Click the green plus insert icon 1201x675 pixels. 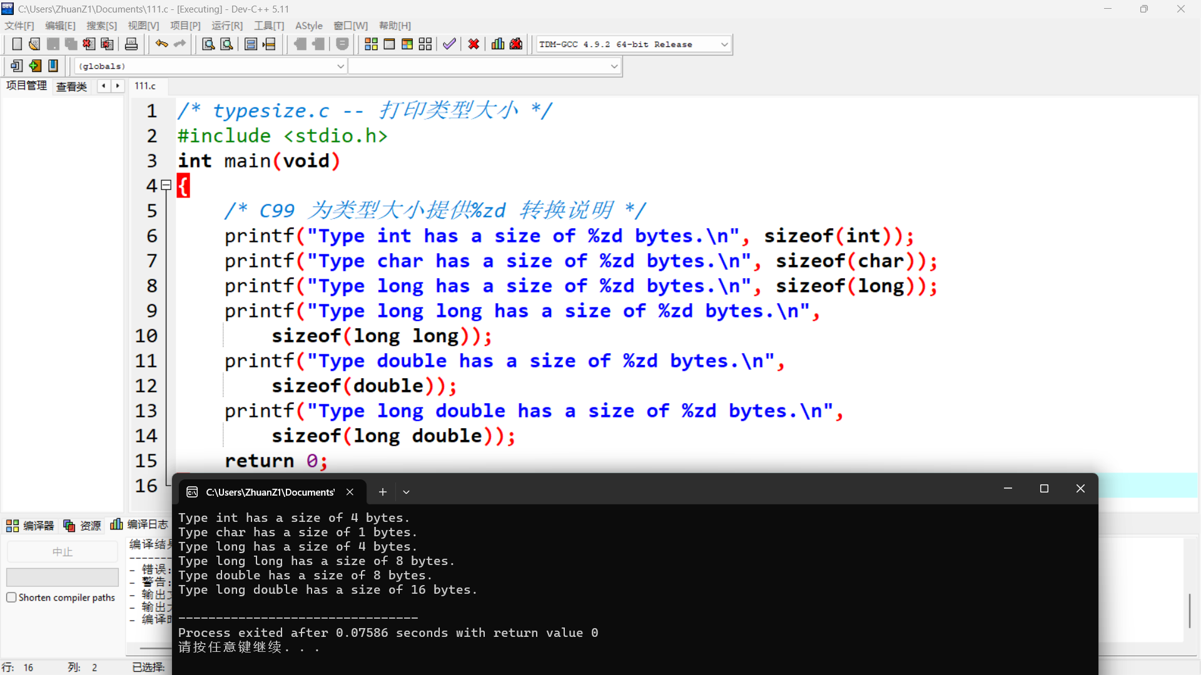(x=35, y=66)
